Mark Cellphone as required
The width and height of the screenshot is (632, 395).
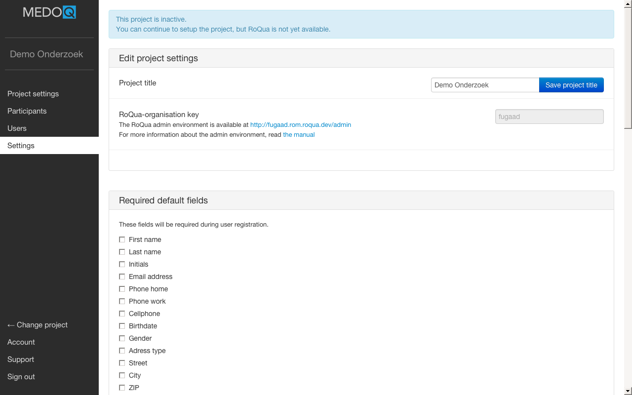point(122,314)
